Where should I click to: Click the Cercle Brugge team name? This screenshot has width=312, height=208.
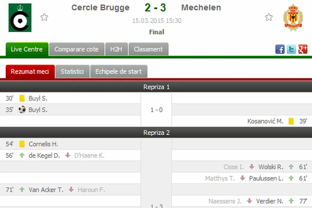coord(100,8)
